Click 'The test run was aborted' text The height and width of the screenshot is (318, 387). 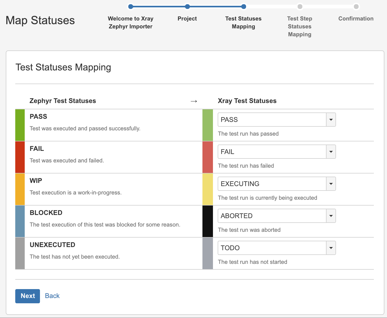[249, 230]
